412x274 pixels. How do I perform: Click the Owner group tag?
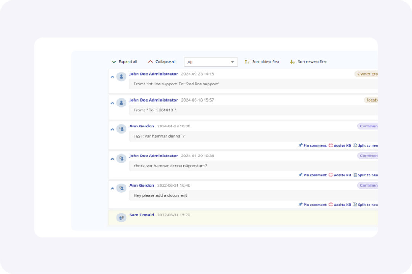coord(366,74)
